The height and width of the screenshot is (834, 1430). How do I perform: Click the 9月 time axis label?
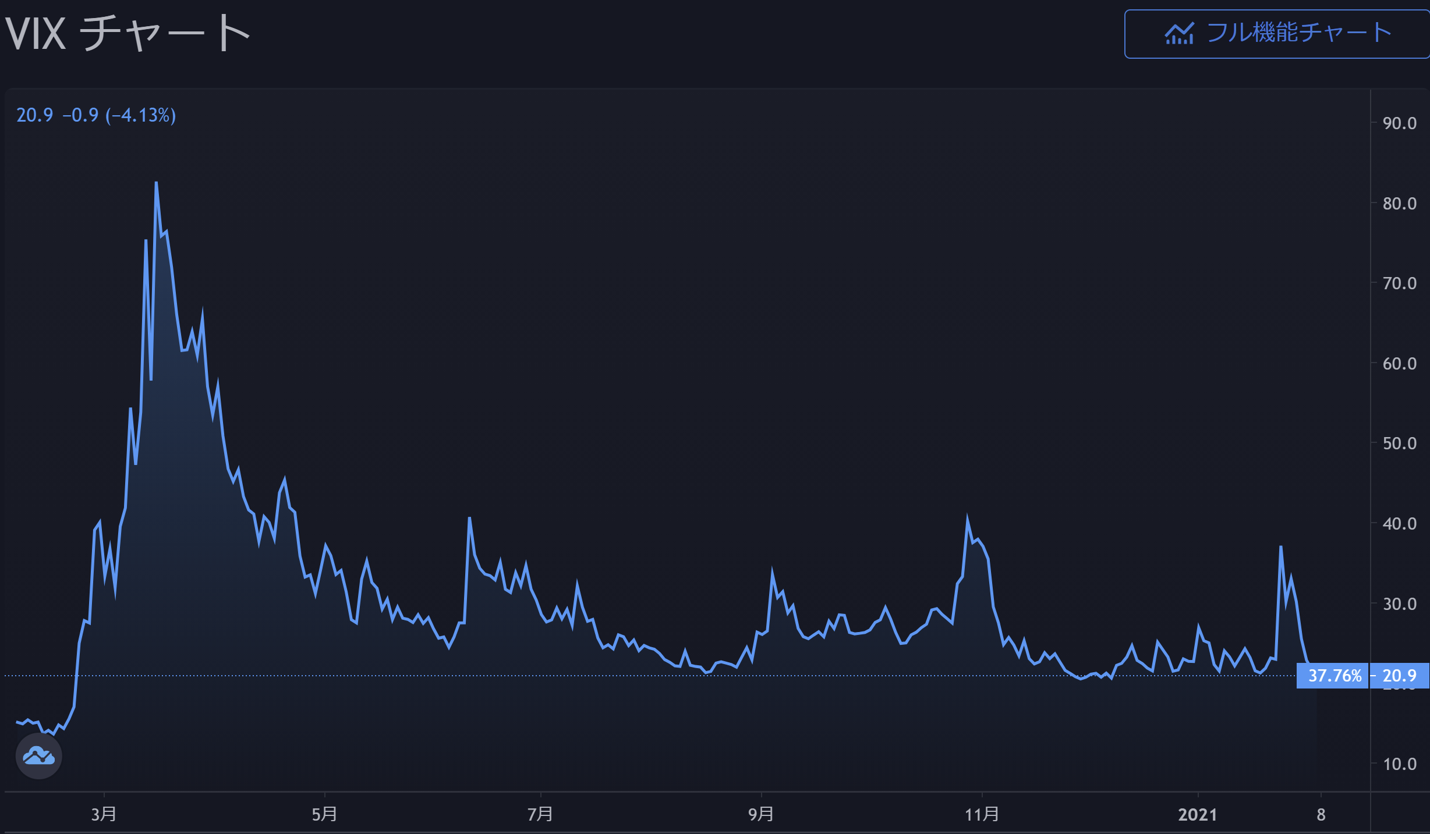click(x=761, y=814)
